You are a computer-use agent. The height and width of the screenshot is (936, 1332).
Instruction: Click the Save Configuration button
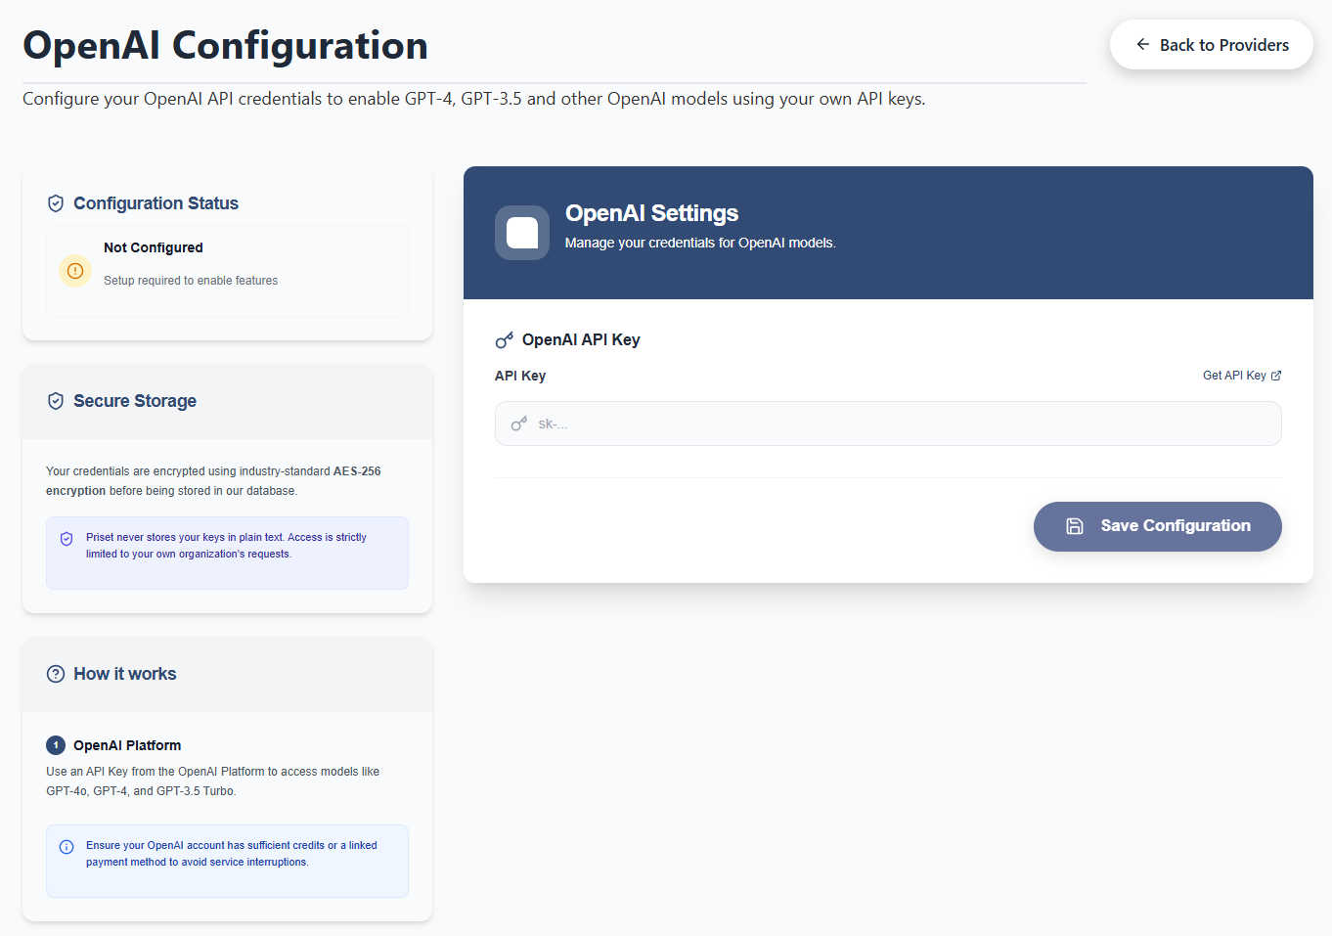pyautogui.click(x=1158, y=526)
